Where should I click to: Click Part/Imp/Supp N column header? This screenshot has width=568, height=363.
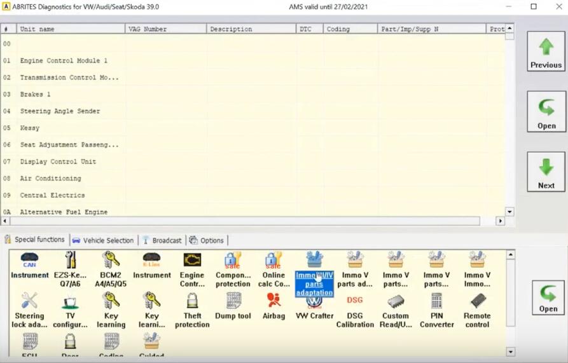tap(431, 29)
